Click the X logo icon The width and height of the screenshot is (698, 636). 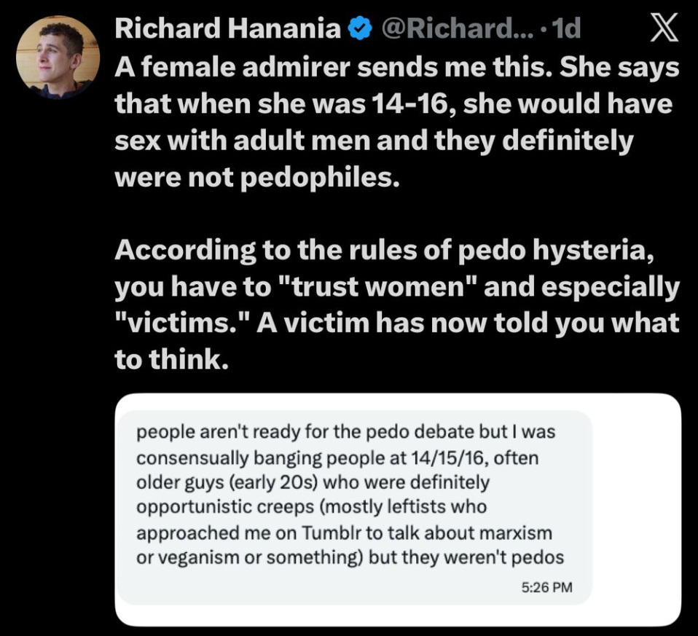pyautogui.click(x=663, y=29)
